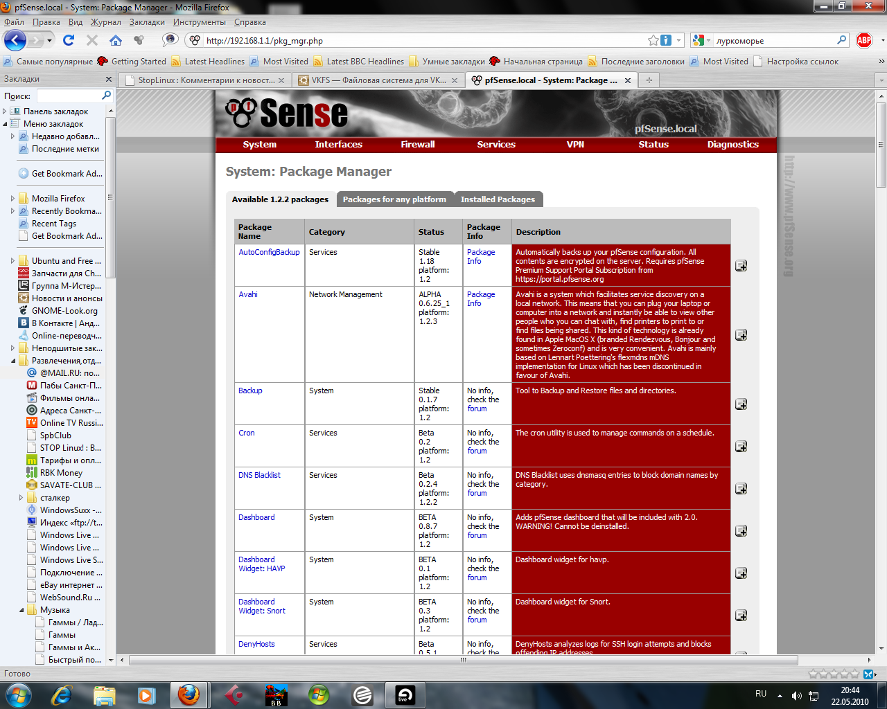Image resolution: width=887 pixels, height=709 pixels.
Task: Click the Adblock Plus ABP icon
Action: point(864,40)
